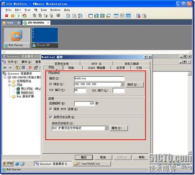Click the Advanced button beside IP address
The image size is (195, 175).
(134, 84)
